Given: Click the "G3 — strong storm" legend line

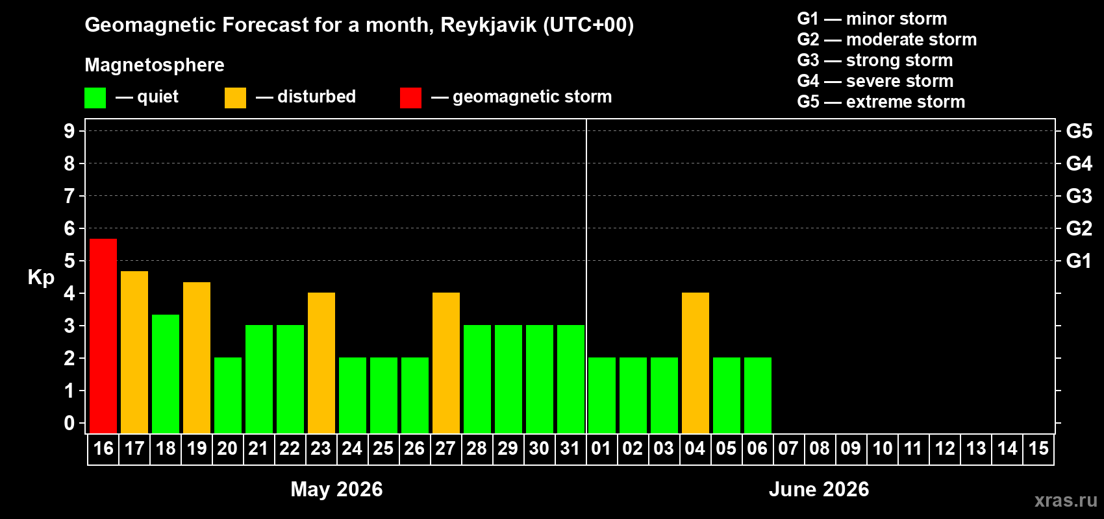Looking at the screenshot, I should coord(875,60).
